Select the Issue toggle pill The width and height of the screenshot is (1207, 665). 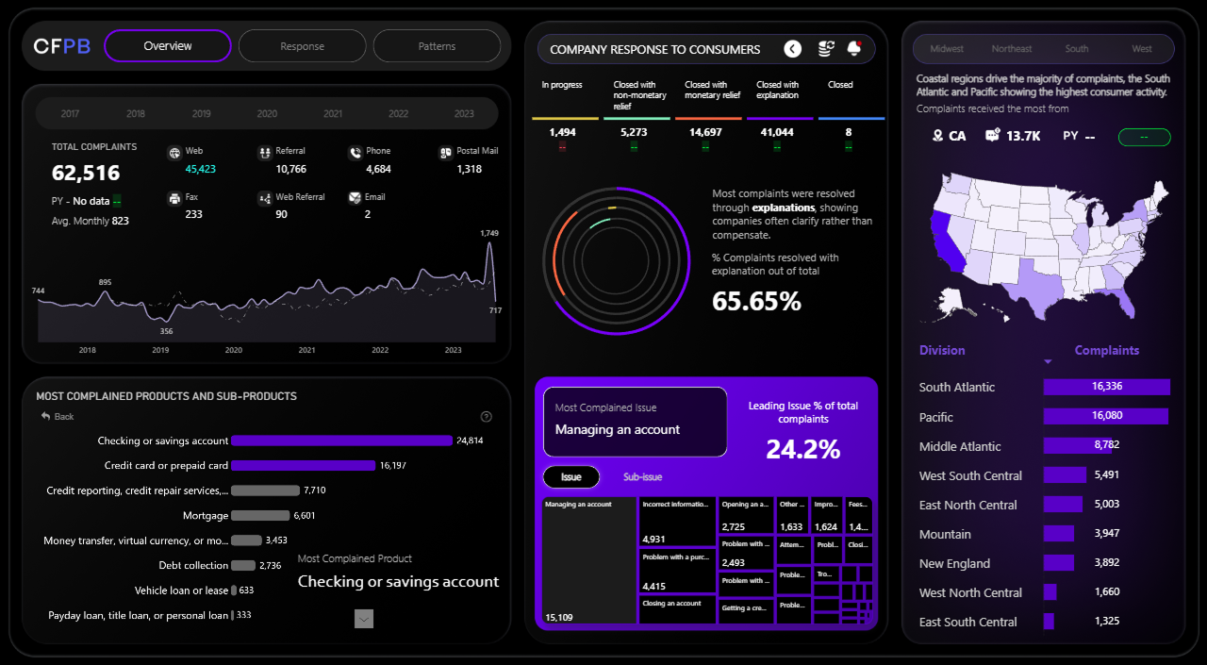click(x=571, y=477)
